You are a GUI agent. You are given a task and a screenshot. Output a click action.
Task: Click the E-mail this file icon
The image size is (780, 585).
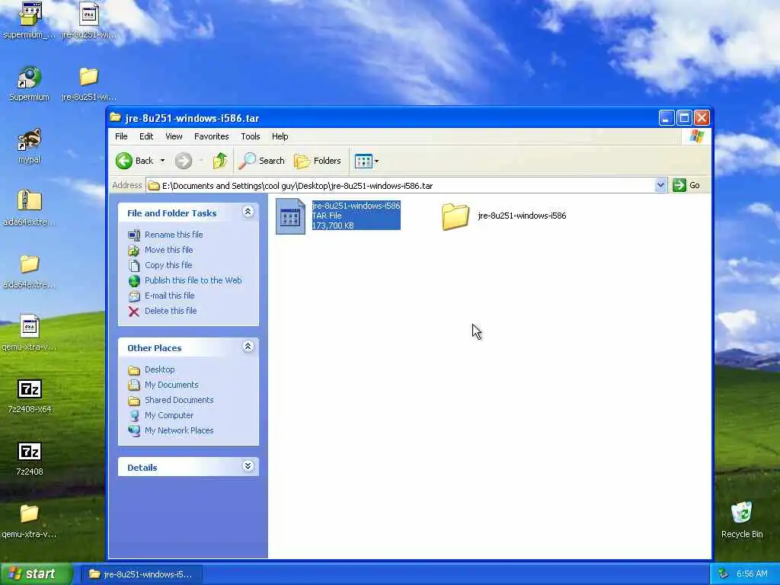tap(134, 296)
